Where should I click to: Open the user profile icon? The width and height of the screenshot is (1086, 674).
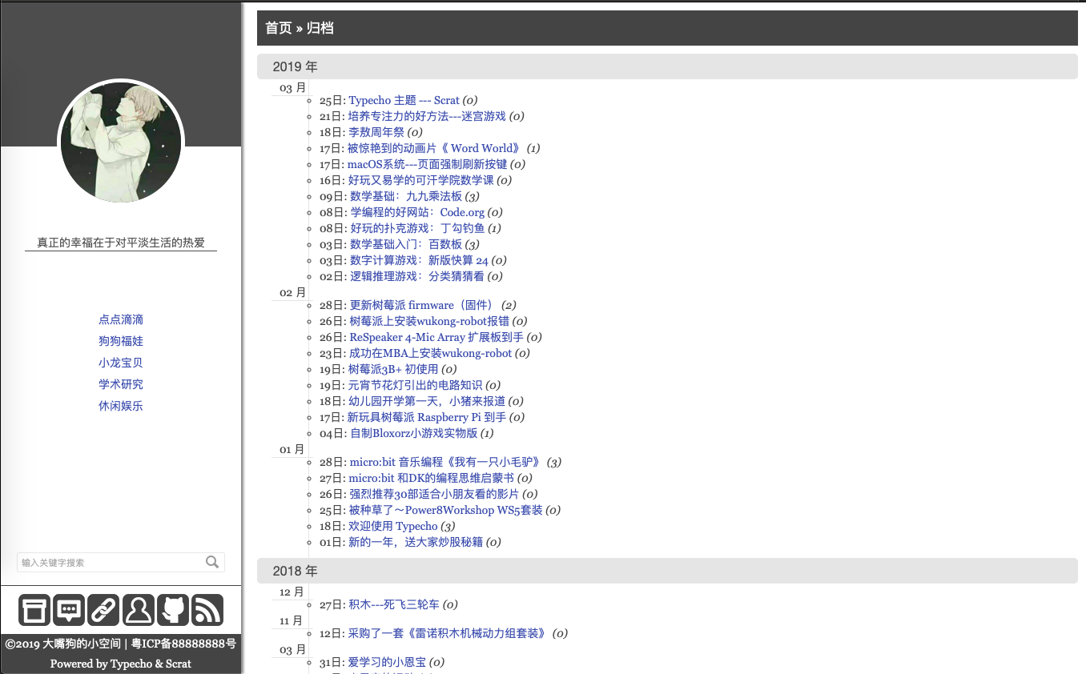click(x=139, y=610)
